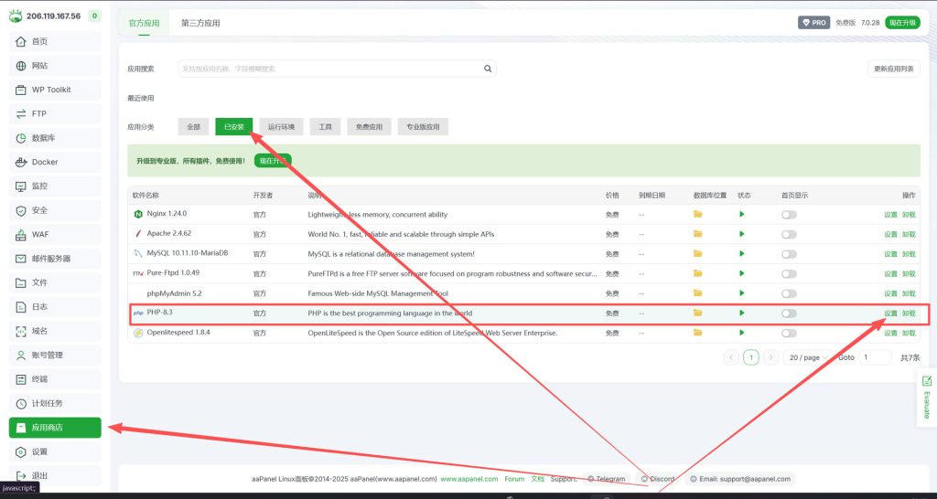This screenshot has height=499, width=937.
Task: Enable homepage display for PHP-8.3
Action: pos(788,313)
